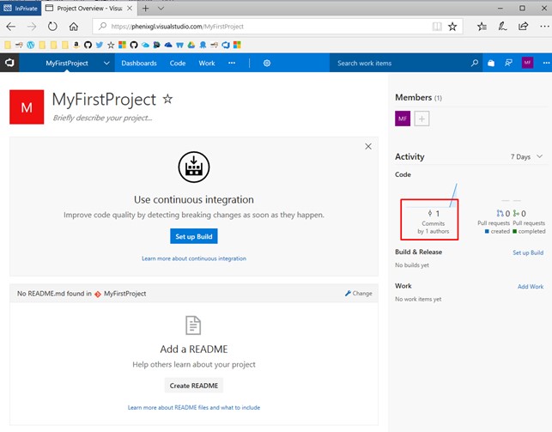Open the 7 Days activity dropdown

(x=526, y=157)
